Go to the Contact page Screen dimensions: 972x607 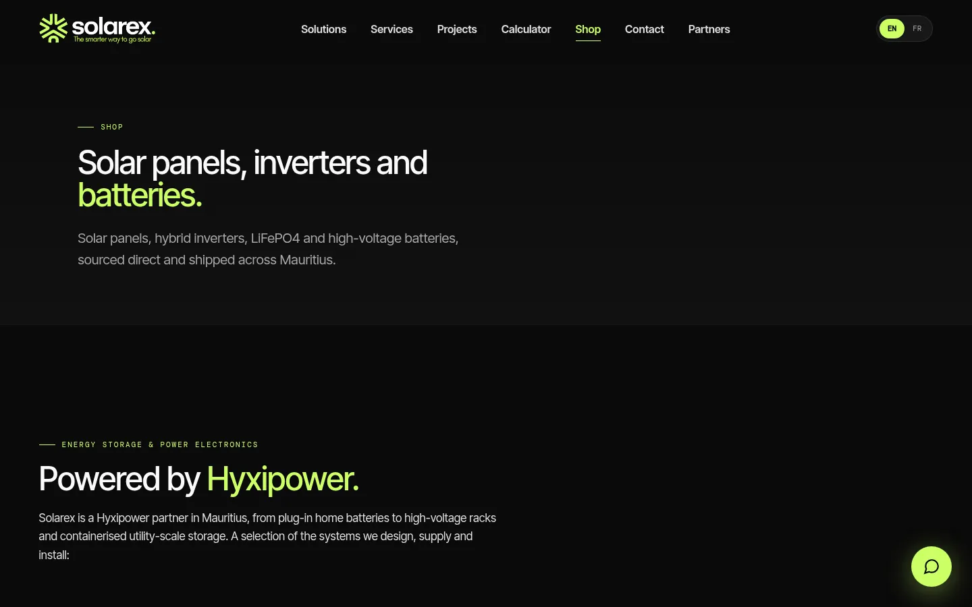point(645,29)
